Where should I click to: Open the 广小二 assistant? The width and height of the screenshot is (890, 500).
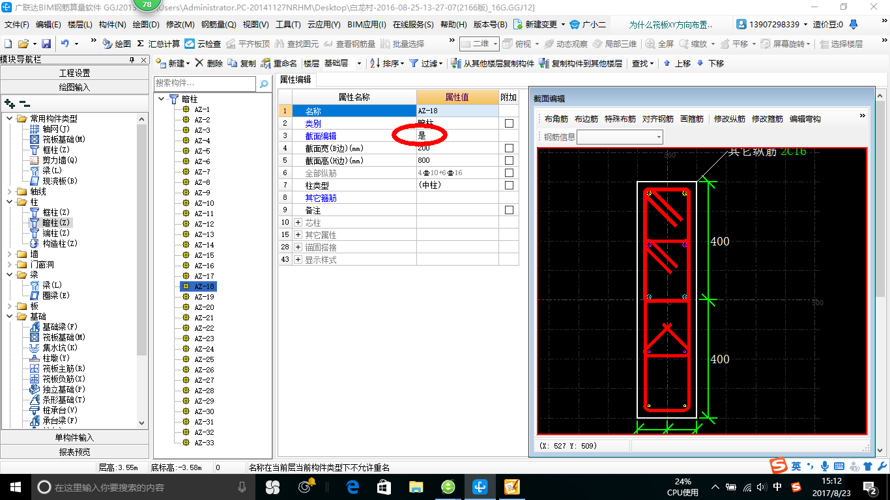(x=587, y=24)
